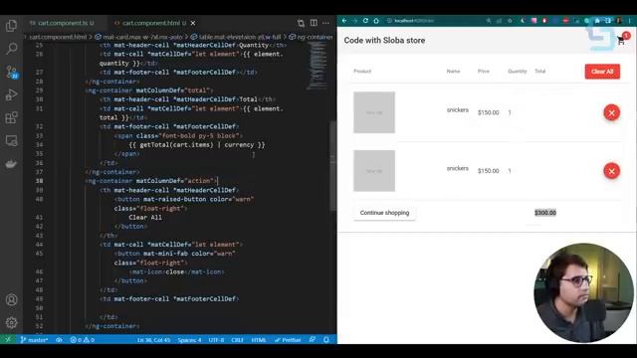Click the master branch in the status bar
The width and height of the screenshot is (637, 358).
(34, 340)
